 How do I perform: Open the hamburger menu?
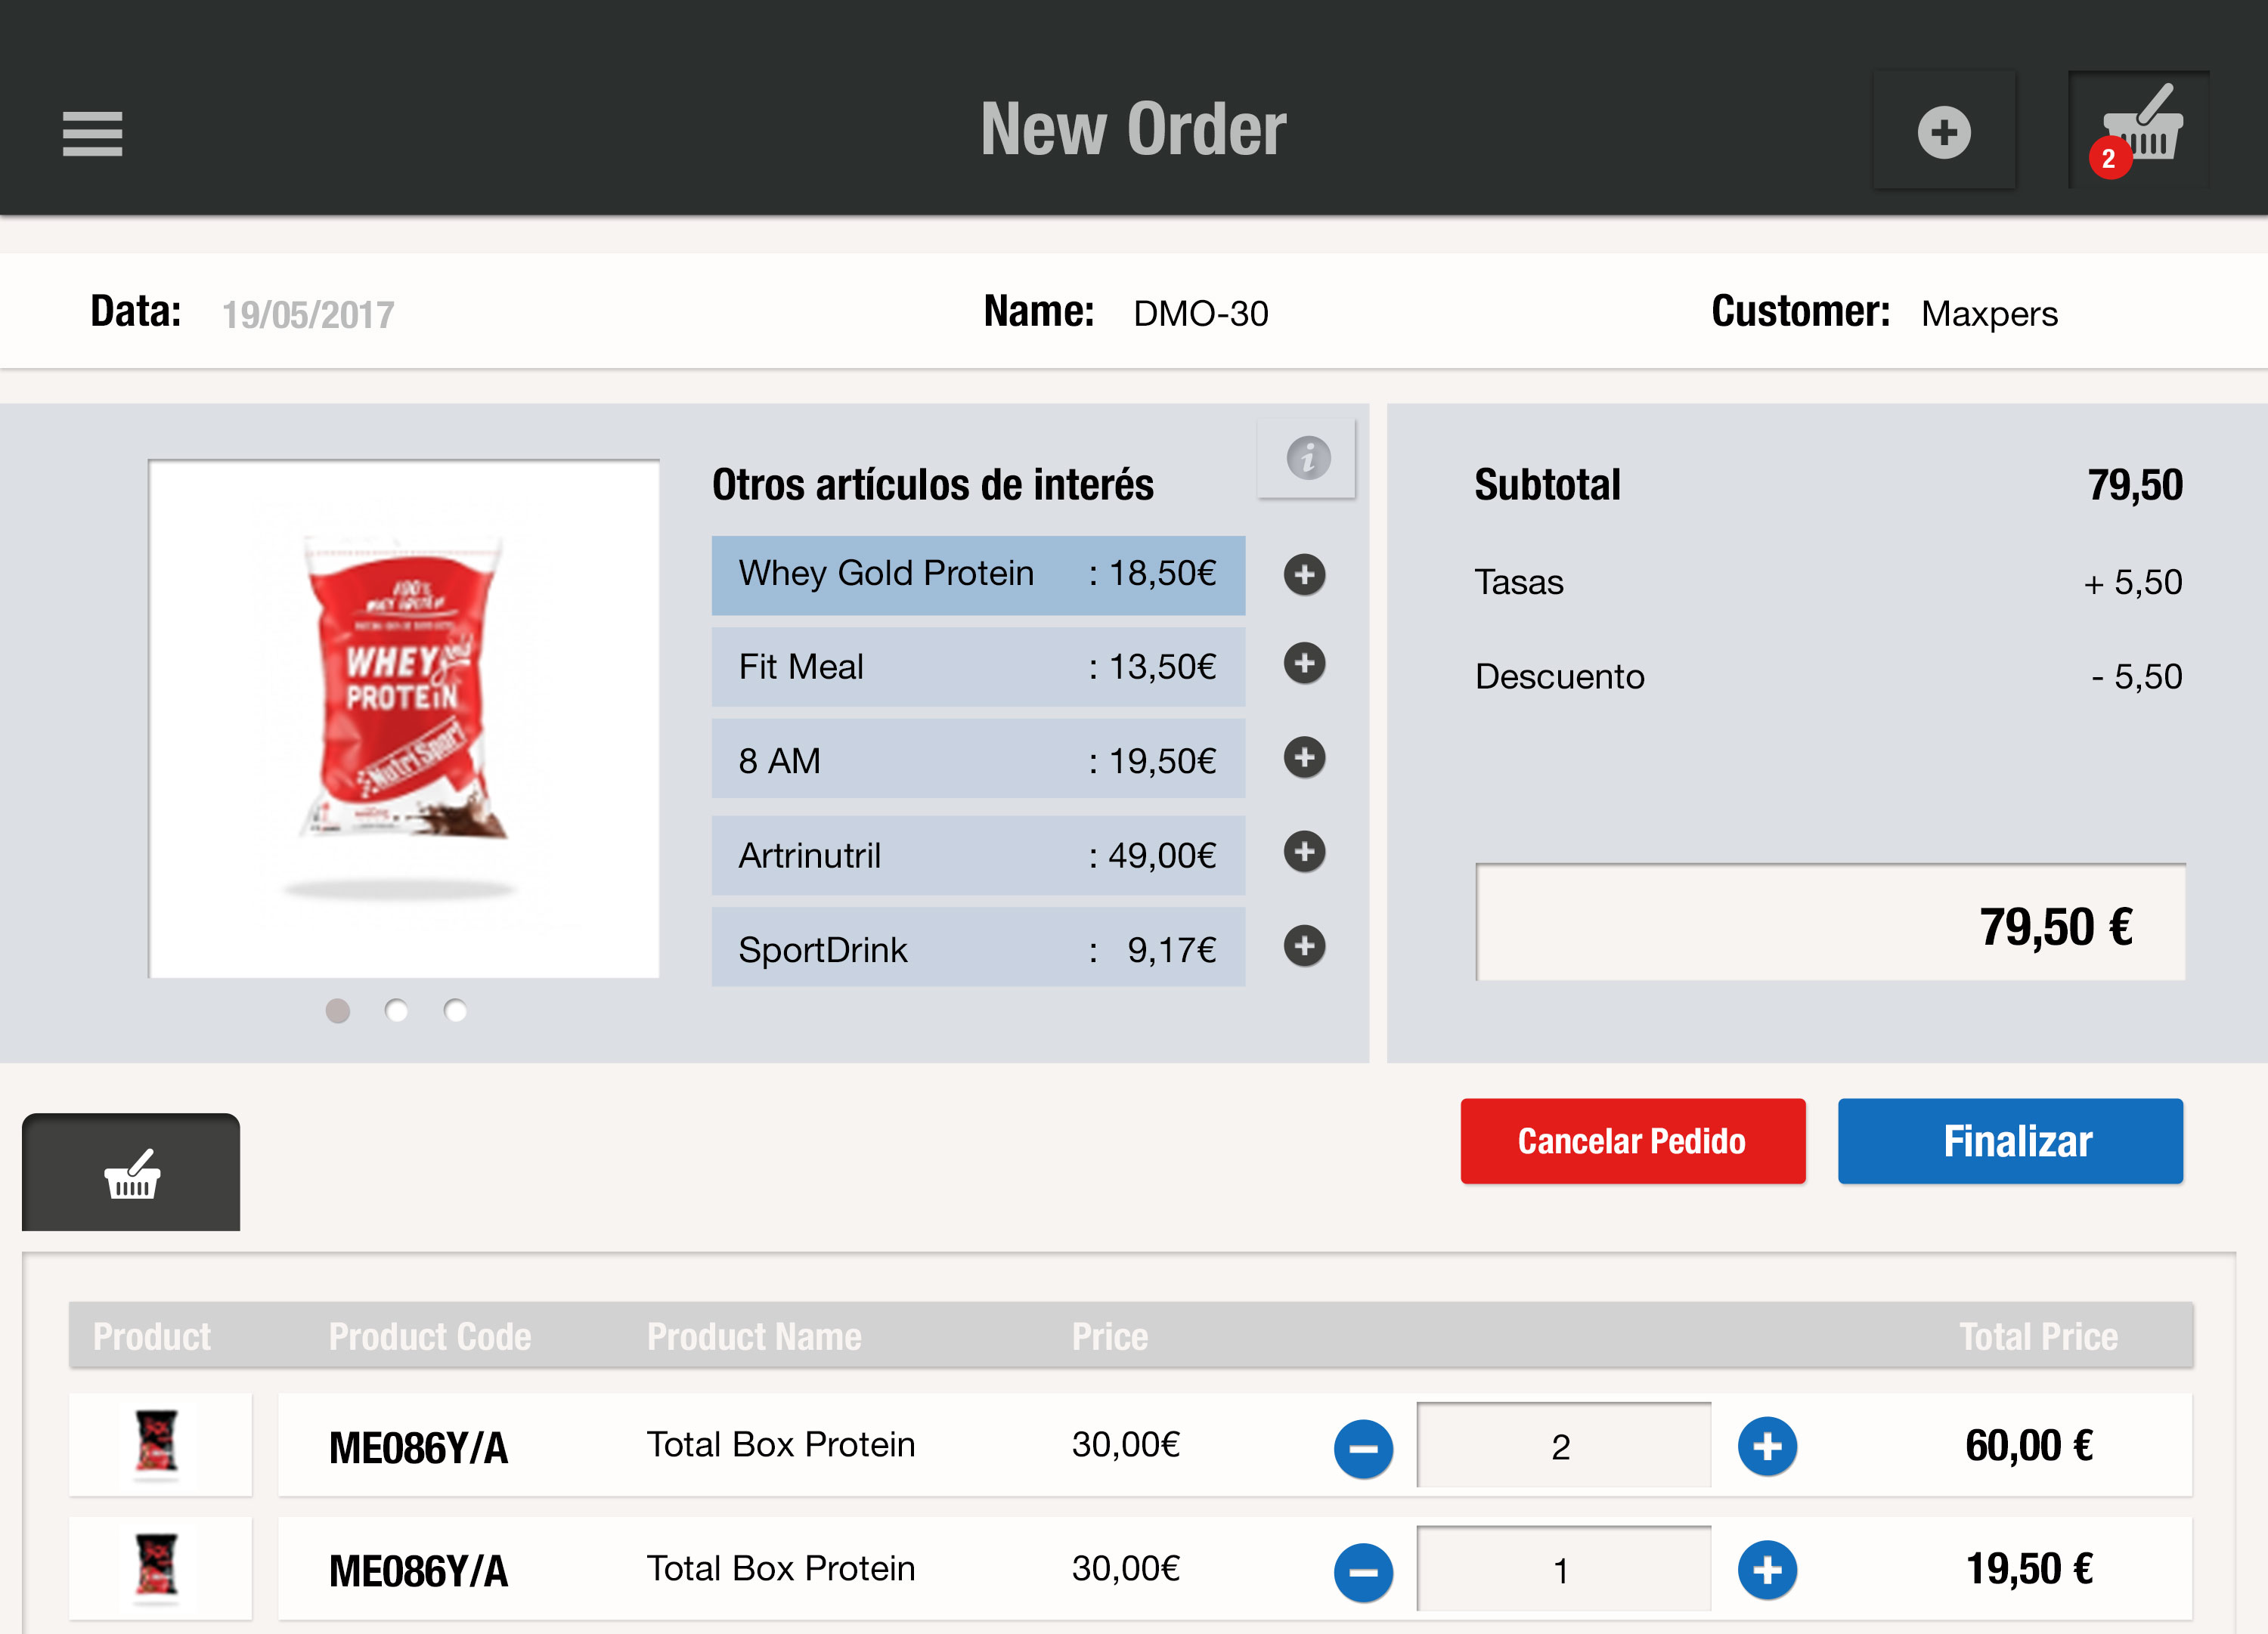click(92, 133)
